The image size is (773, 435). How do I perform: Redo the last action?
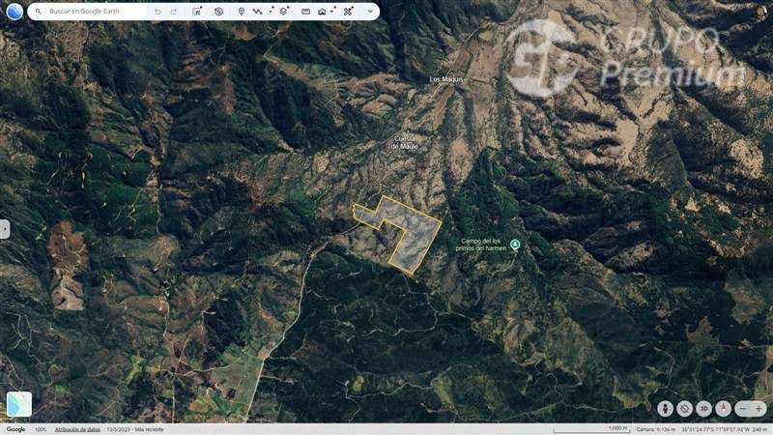click(174, 12)
